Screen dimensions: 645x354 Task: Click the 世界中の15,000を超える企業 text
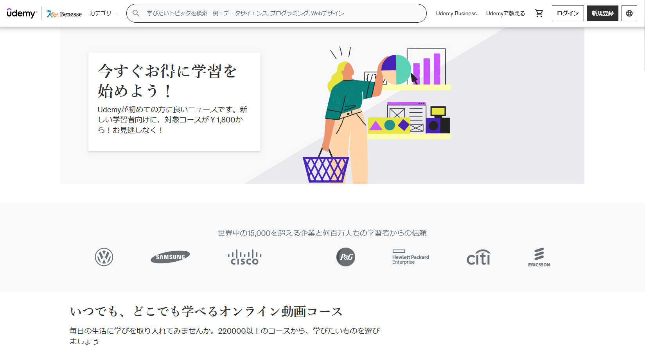coord(322,233)
